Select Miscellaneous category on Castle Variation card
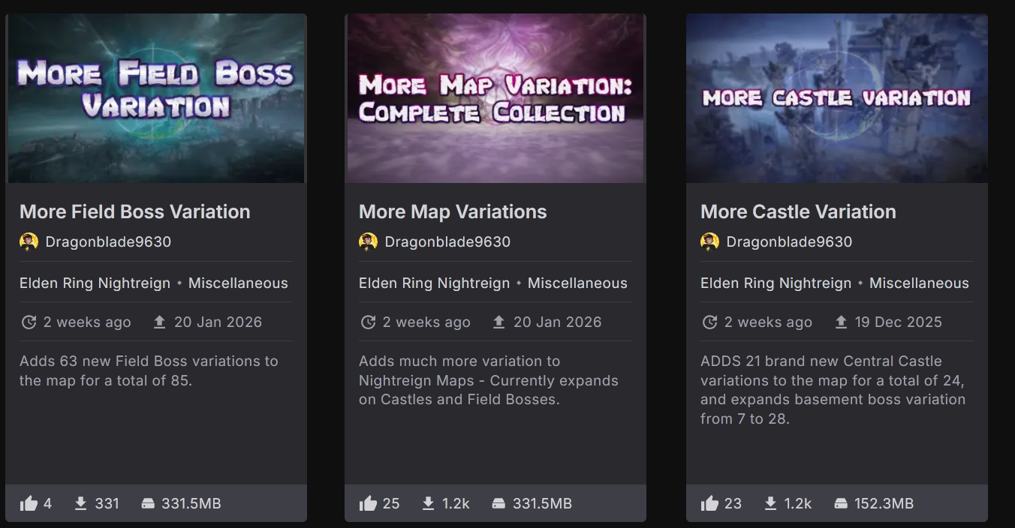The height and width of the screenshot is (528, 1015). (919, 283)
